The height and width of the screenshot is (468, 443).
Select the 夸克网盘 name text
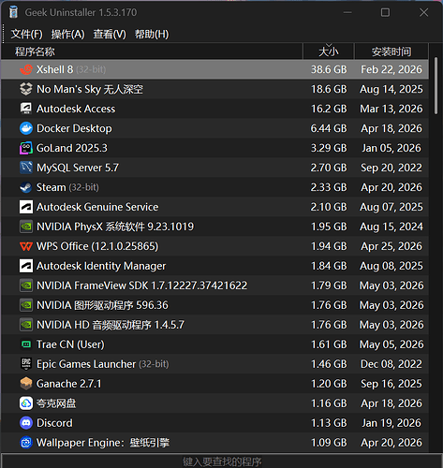click(x=56, y=403)
